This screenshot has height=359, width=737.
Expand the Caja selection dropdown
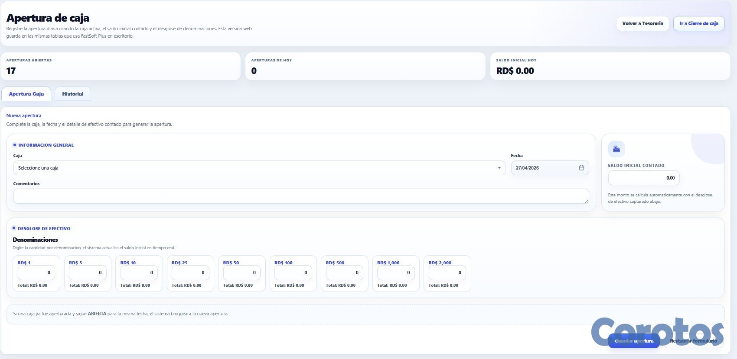coord(259,168)
